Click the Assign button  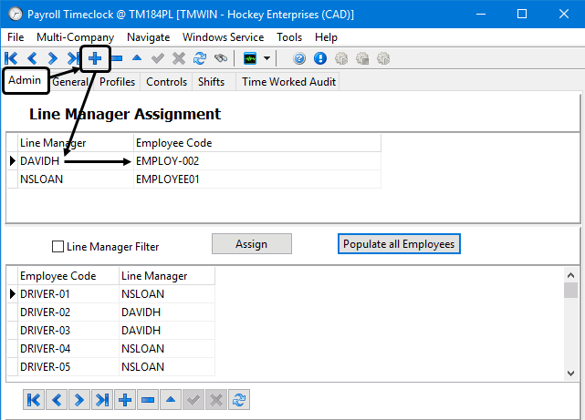tap(251, 244)
